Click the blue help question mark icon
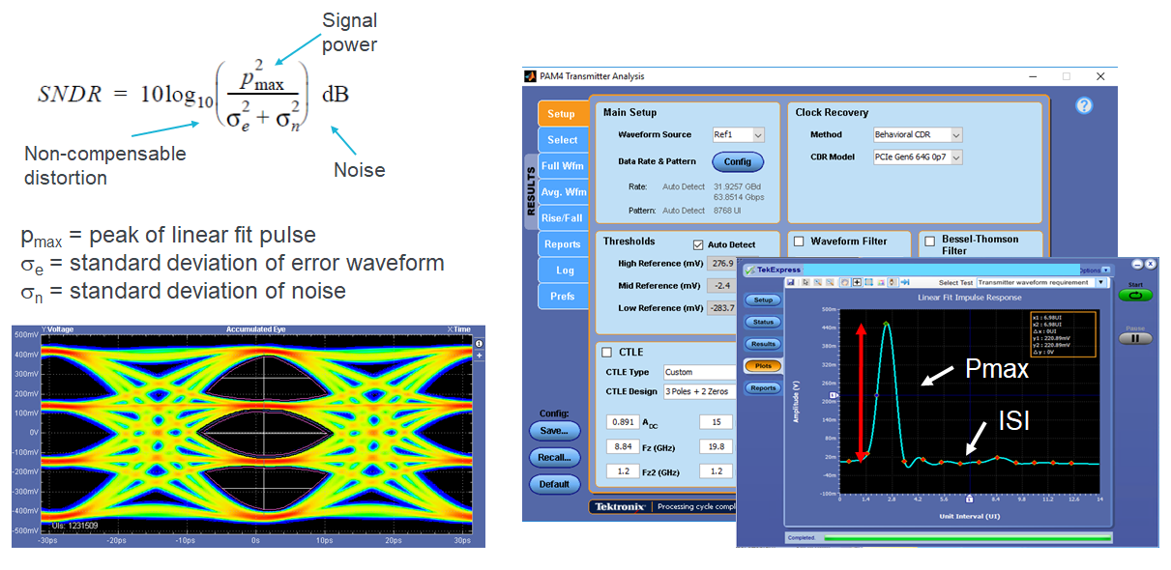This screenshot has width=1171, height=570. point(1083,105)
